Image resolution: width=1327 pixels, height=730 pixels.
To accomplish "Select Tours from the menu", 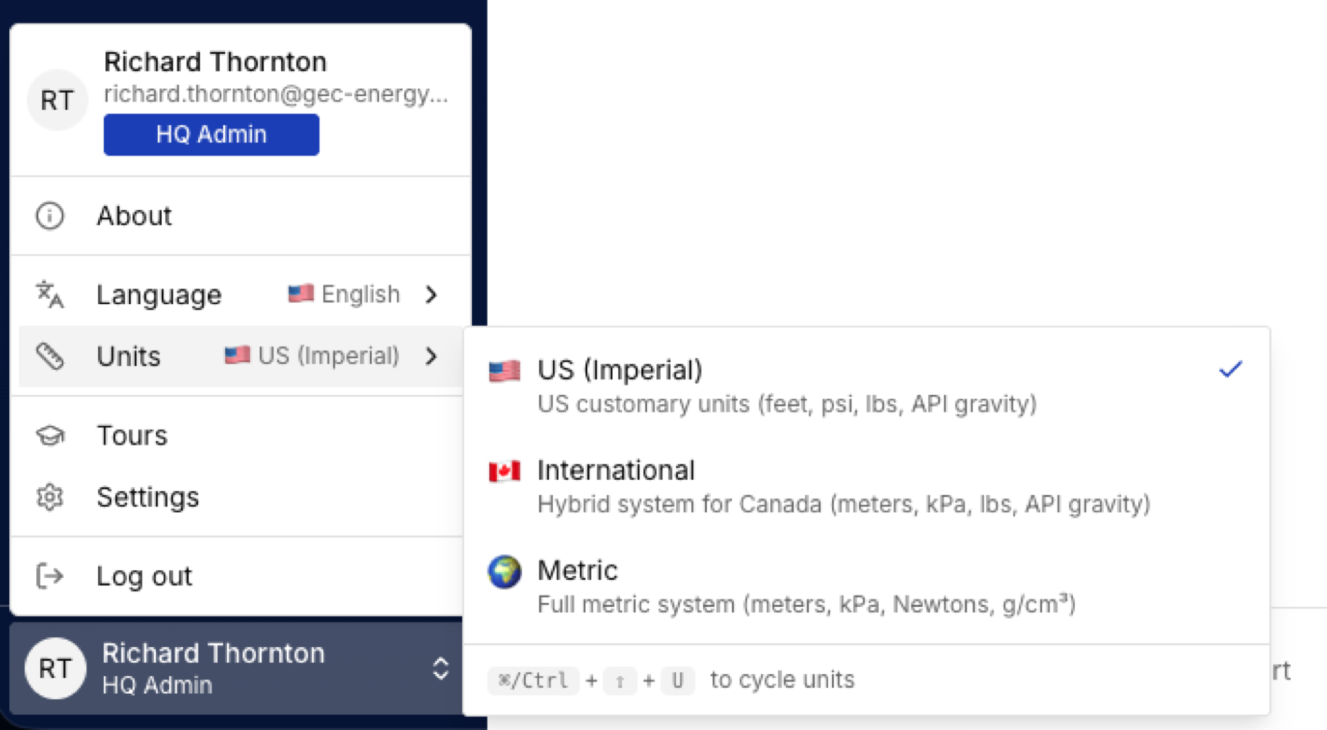I will pos(132,435).
